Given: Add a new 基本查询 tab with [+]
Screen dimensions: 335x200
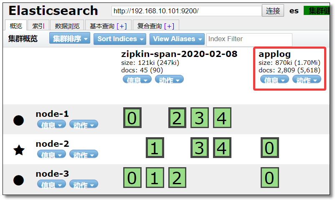Looking at the screenshot, I should (122, 26).
